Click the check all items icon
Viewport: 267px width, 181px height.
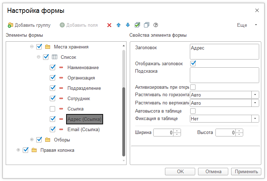tap(137, 25)
